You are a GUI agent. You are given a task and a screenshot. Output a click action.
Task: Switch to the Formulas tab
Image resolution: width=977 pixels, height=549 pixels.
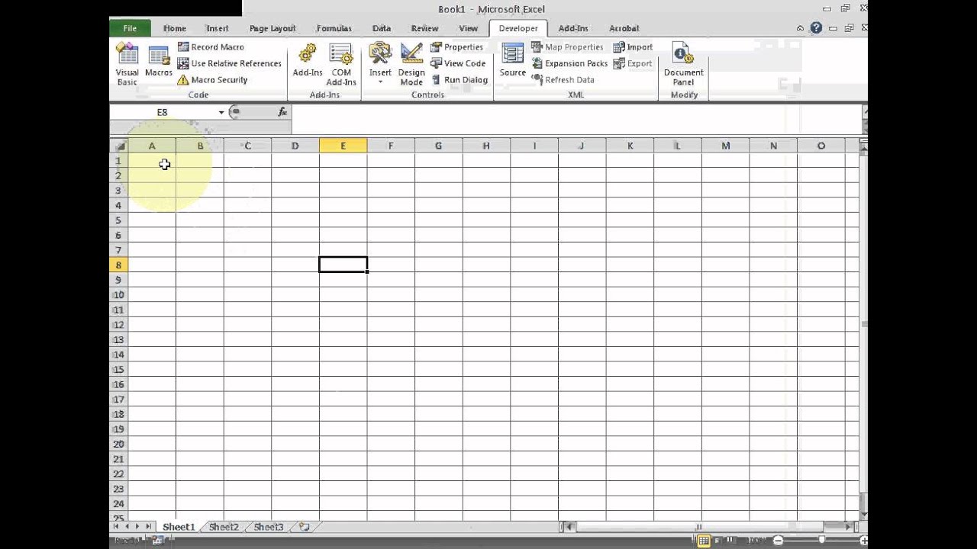coord(334,28)
